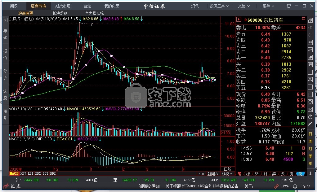The height and width of the screenshot is (192, 317).
Task: Expand the left navigation panel arrow
Action: (x=5, y=20)
